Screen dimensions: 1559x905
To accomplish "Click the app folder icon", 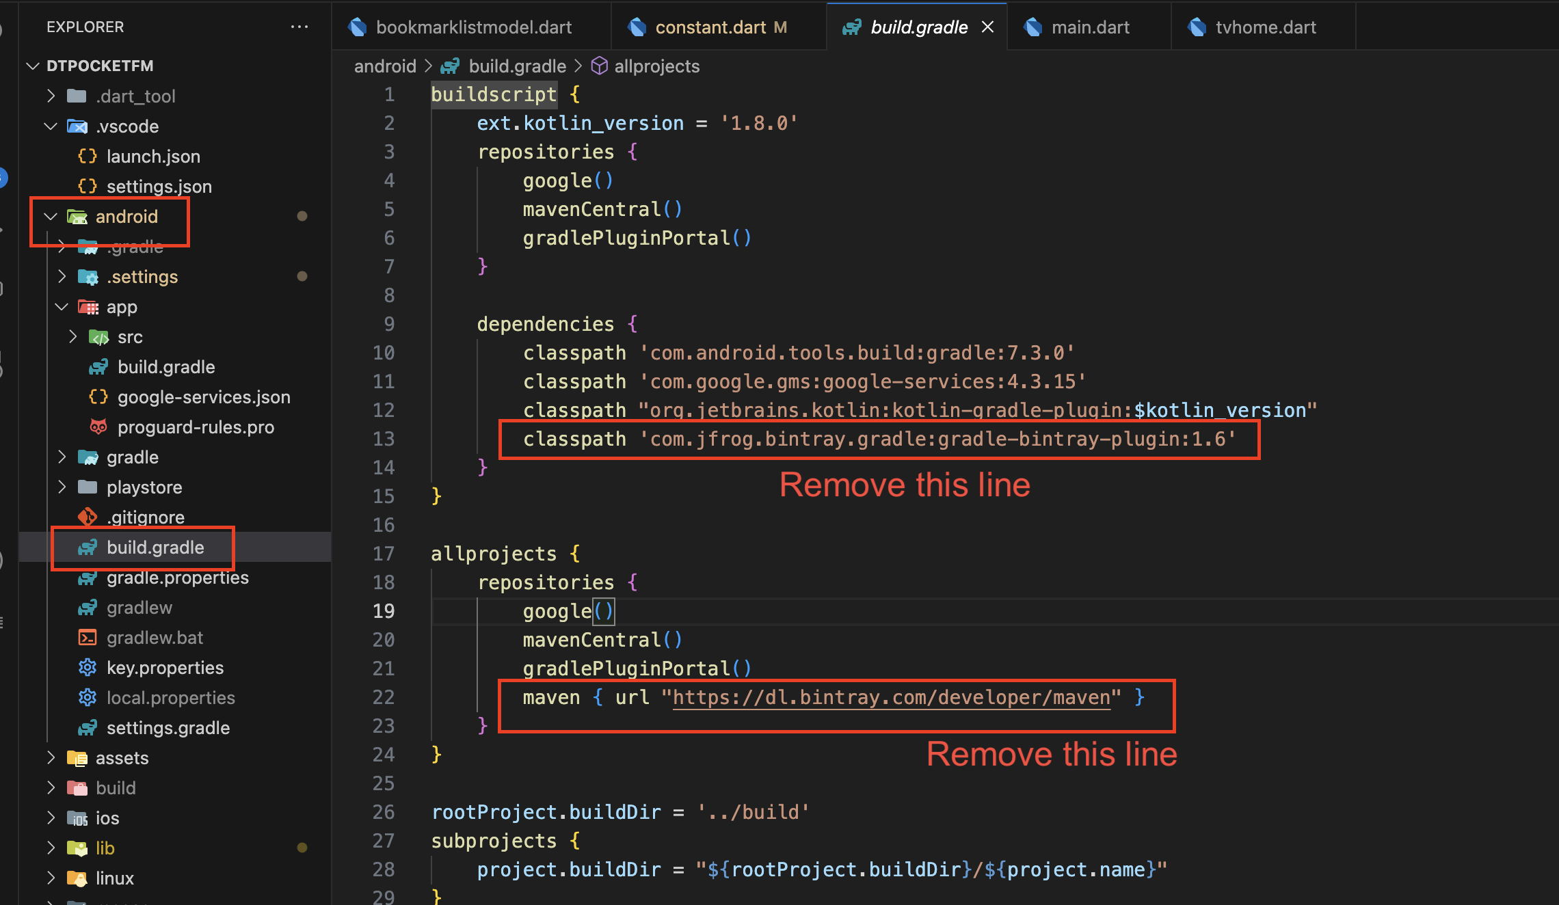I will 88,307.
